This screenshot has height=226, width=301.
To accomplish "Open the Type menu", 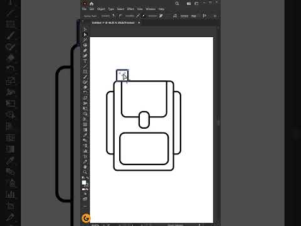I will (x=111, y=9).
